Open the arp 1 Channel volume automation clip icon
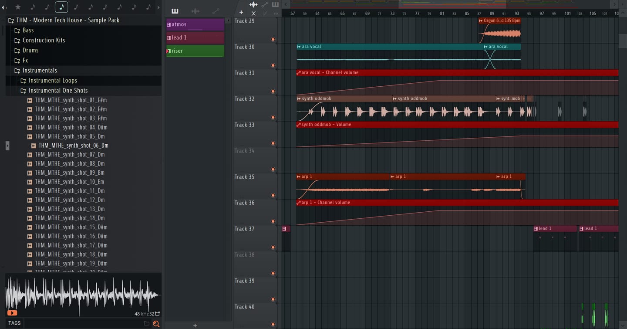Screen dimensions: 627x329 (299, 203)
